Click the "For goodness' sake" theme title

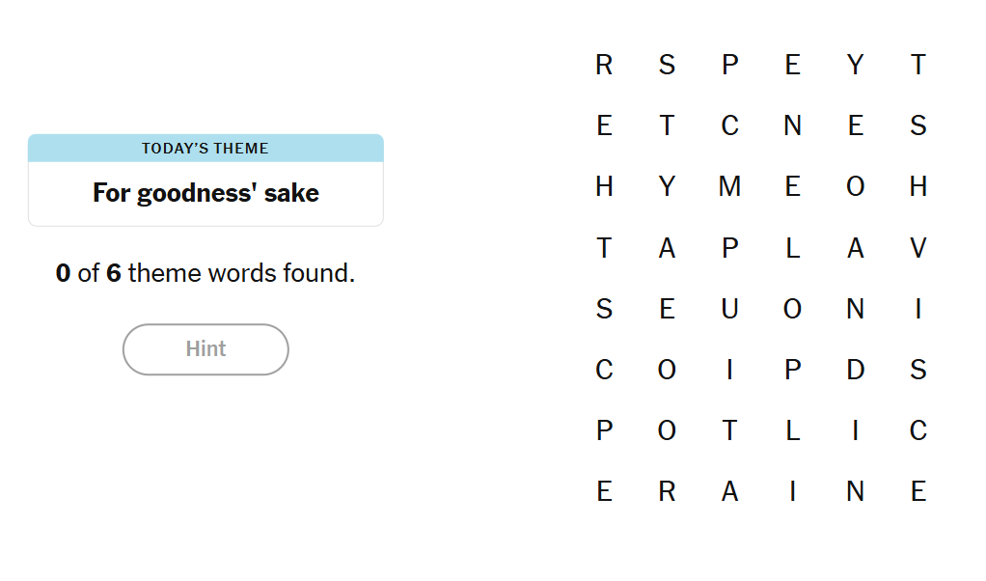(205, 193)
